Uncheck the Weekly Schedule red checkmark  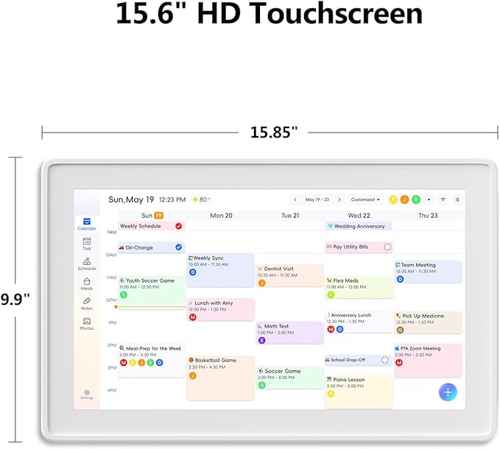178,226
